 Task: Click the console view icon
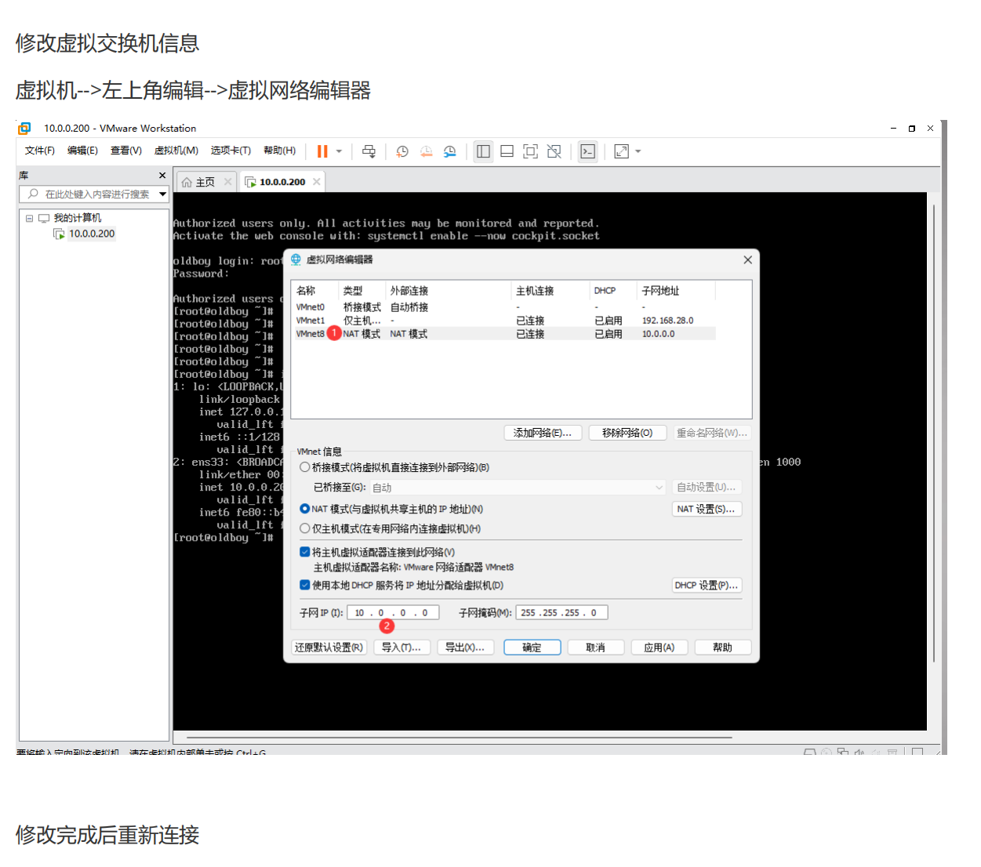tap(587, 151)
